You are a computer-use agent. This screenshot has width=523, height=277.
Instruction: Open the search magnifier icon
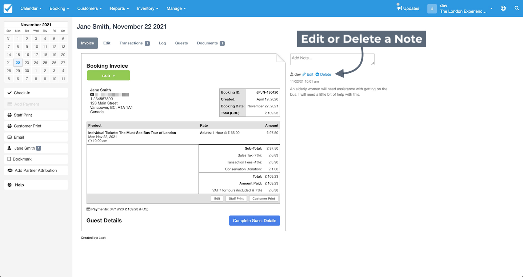(x=517, y=8)
